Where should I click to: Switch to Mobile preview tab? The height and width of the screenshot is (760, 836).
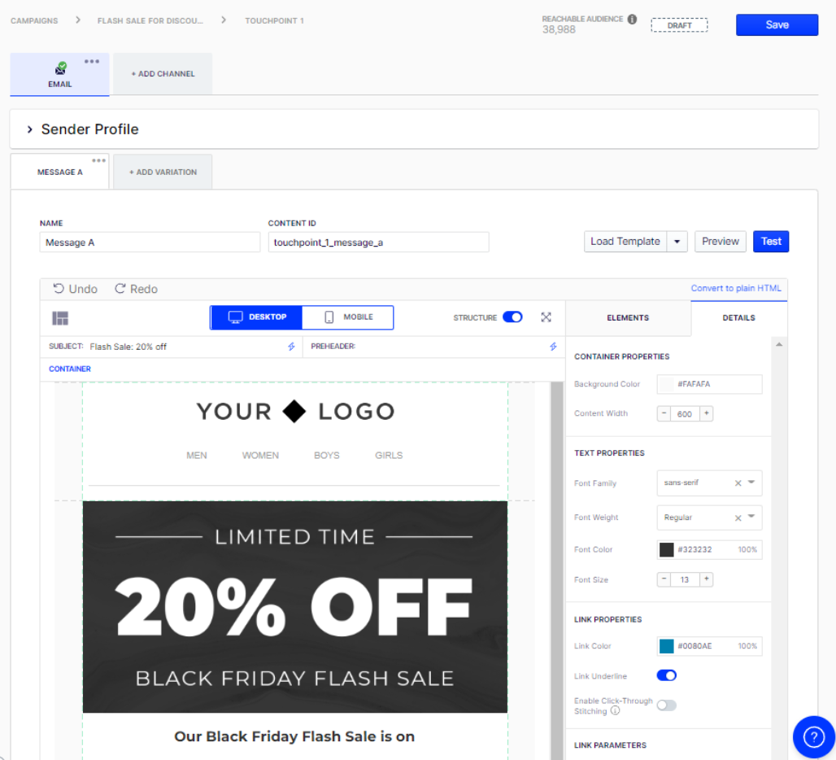[348, 317]
